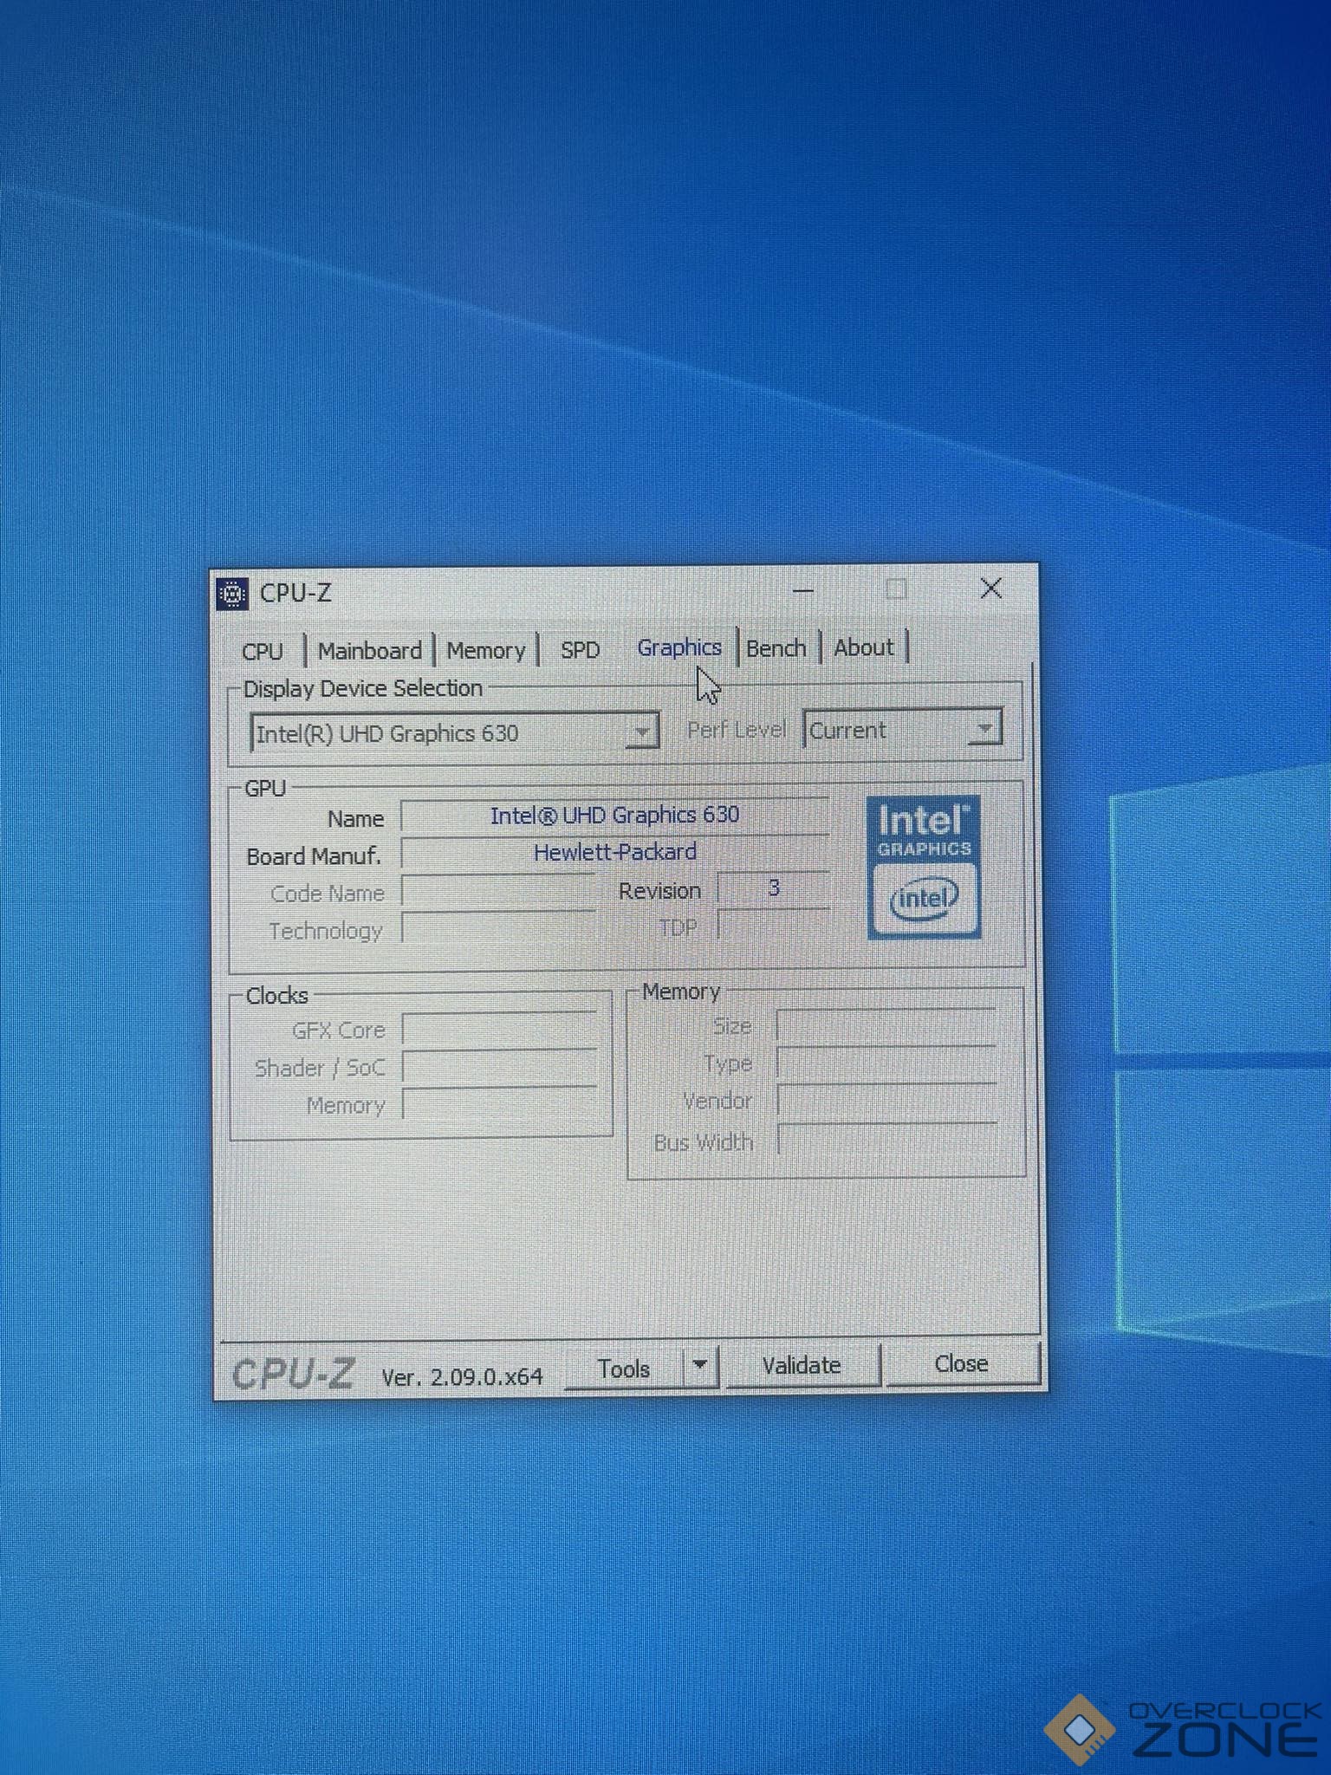Switch to the Mainboard tab
Viewport: 1331px width, 1775px height.
(x=370, y=650)
